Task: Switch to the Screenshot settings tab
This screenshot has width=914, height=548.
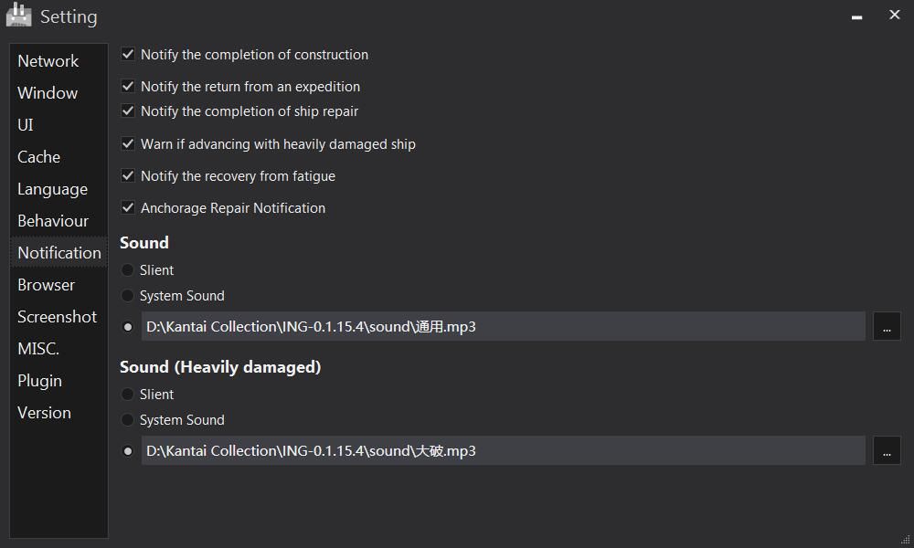Action: point(58,317)
